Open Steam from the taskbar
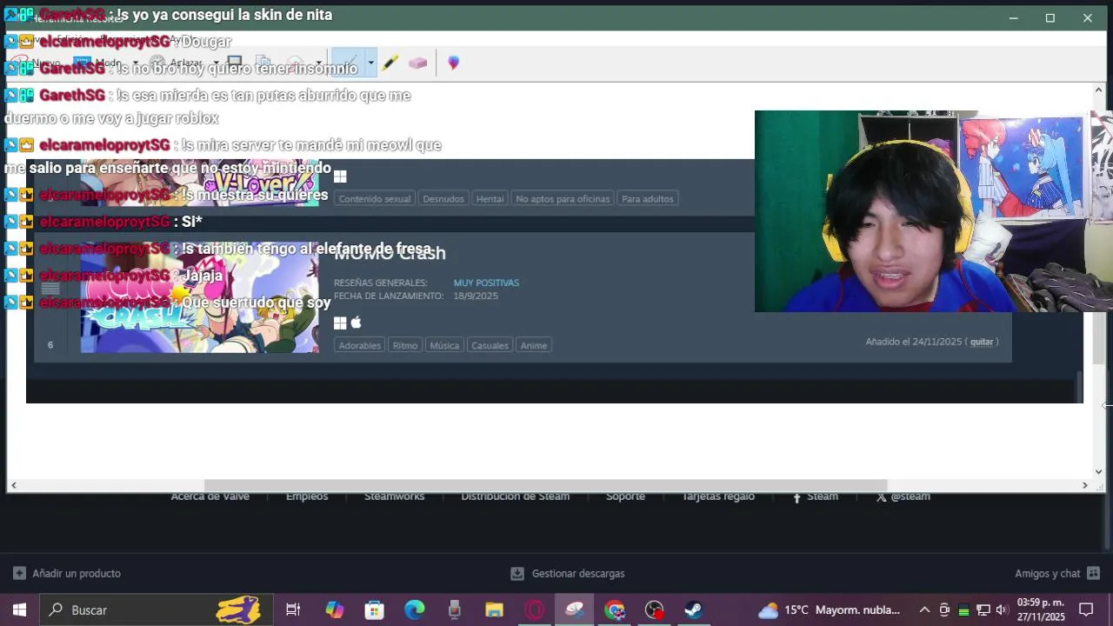 [694, 610]
